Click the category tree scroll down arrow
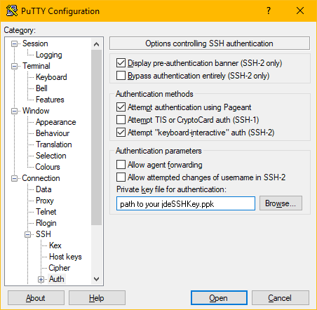Viewport: 317px width, 310px height. [x=96, y=279]
